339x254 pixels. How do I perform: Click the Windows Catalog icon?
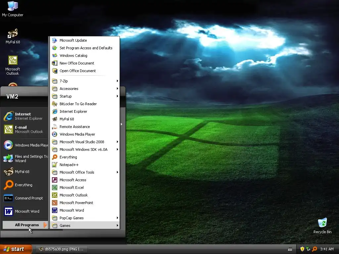(x=55, y=56)
